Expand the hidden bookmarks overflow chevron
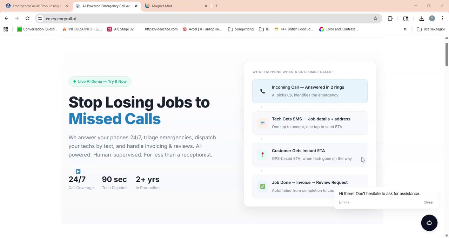Screen dimensions: 449x238 tap(405, 29)
